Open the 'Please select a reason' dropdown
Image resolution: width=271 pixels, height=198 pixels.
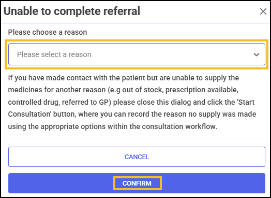point(137,54)
